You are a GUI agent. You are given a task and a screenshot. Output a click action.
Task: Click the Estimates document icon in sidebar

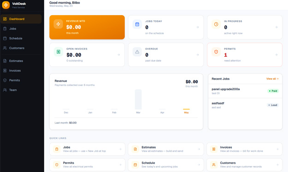(x=5, y=61)
